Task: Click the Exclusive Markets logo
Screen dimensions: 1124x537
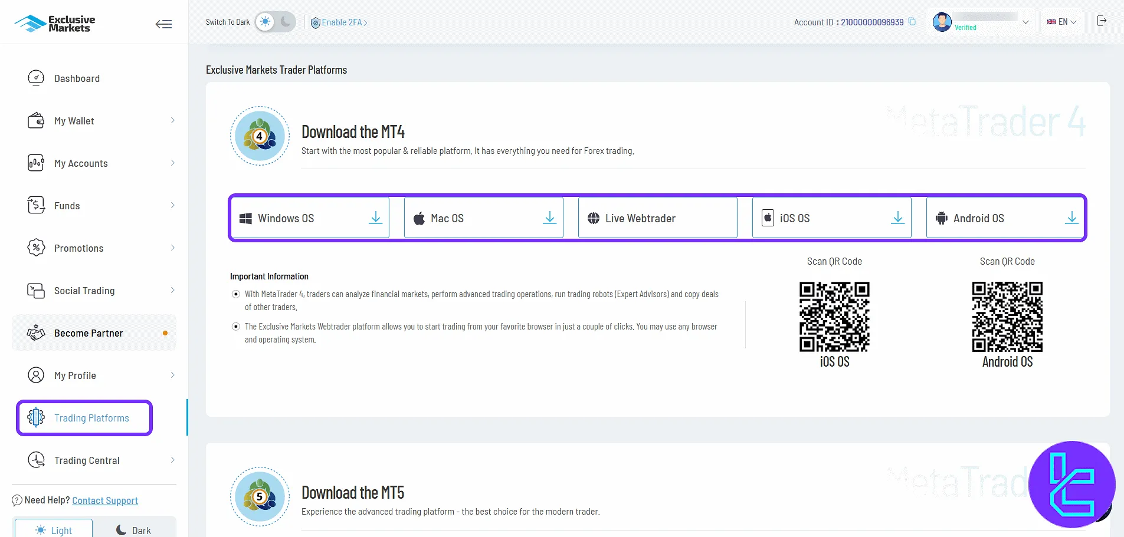Action: pyautogui.click(x=54, y=24)
